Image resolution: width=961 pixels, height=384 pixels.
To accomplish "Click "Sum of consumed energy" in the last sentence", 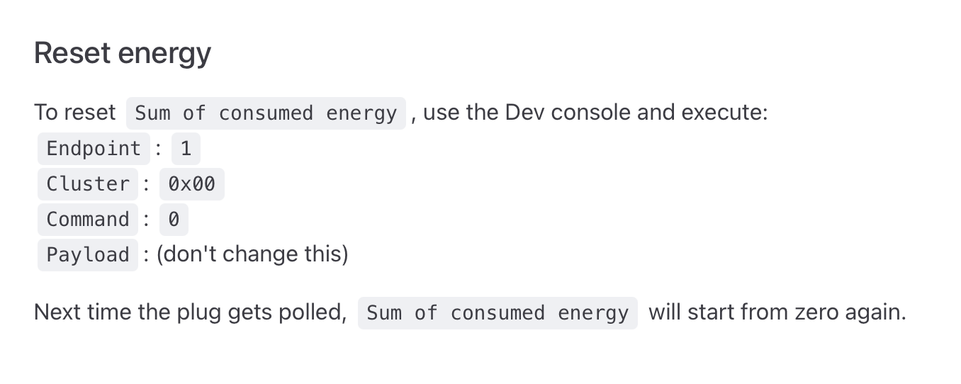I will (x=498, y=313).
